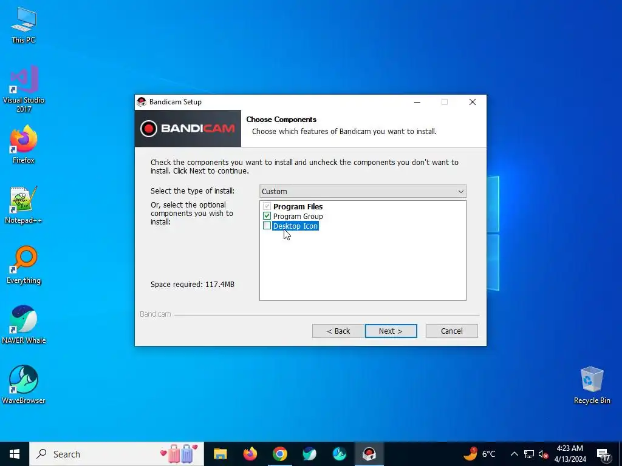Open the install type Custom dropdown

coord(363,191)
